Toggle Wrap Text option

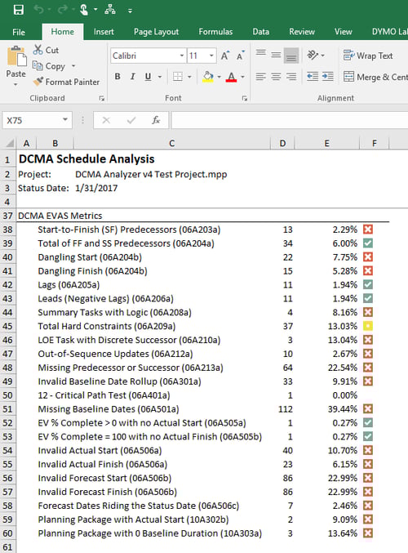tap(368, 56)
